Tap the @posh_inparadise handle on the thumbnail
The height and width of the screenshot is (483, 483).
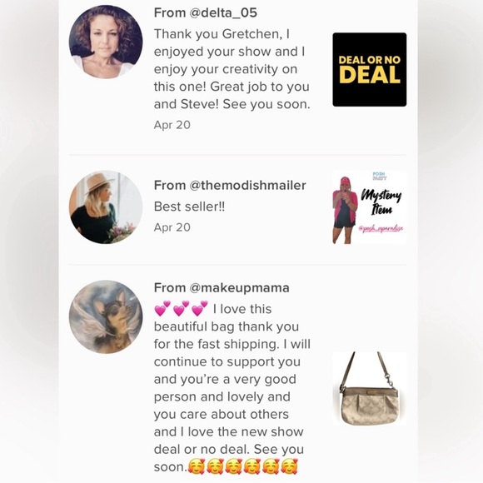click(x=381, y=229)
